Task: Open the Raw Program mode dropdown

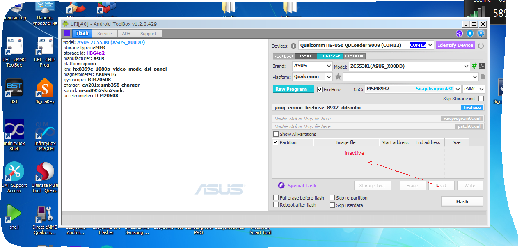Action: click(x=293, y=89)
